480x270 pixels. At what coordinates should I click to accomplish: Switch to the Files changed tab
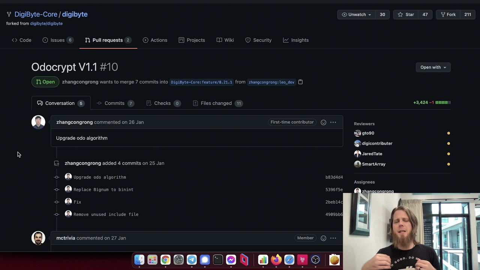pos(217,103)
